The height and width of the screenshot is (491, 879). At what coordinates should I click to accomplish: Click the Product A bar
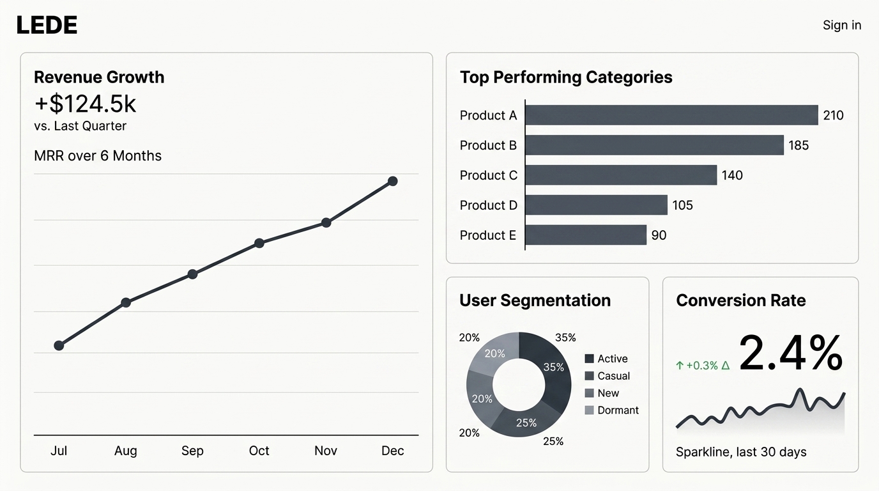coord(671,115)
